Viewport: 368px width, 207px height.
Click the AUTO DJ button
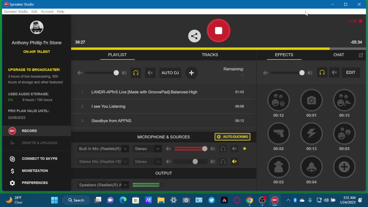(x=170, y=73)
